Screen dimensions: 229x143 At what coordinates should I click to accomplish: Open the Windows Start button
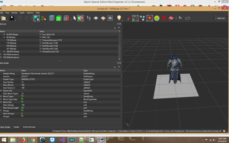click(x=4, y=140)
